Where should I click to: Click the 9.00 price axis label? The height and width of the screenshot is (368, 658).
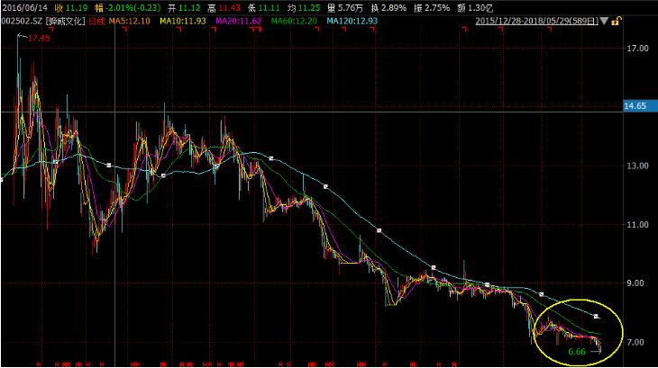tap(635, 283)
